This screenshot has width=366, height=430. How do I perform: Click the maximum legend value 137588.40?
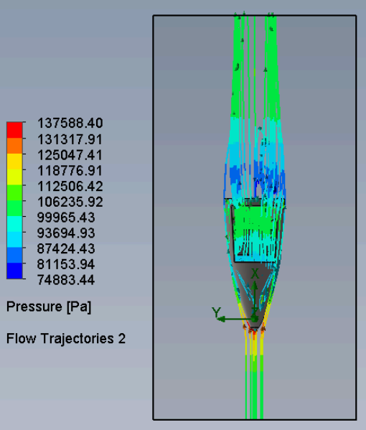(70, 123)
